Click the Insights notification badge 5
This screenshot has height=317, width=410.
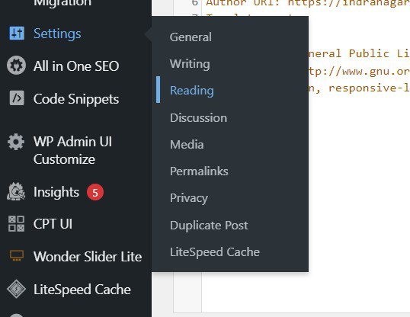click(x=95, y=192)
